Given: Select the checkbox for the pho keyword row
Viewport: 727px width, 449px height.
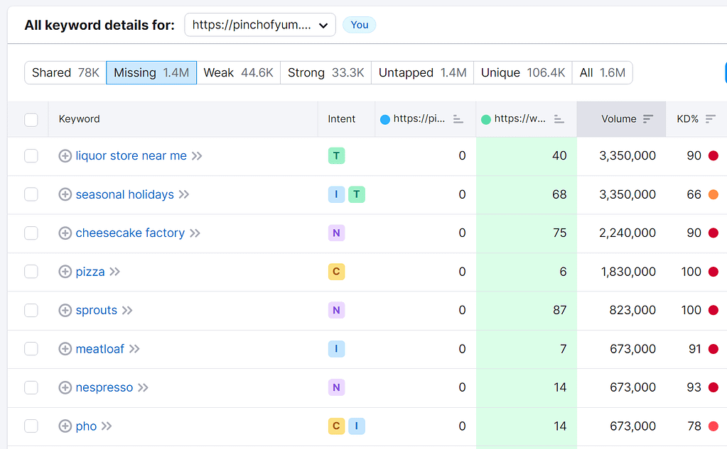Looking at the screenshot, I should click(x=31, y=426).
